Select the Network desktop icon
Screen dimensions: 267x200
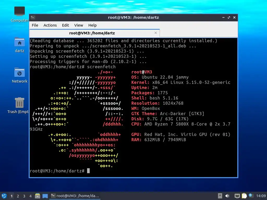click(19, 75)
